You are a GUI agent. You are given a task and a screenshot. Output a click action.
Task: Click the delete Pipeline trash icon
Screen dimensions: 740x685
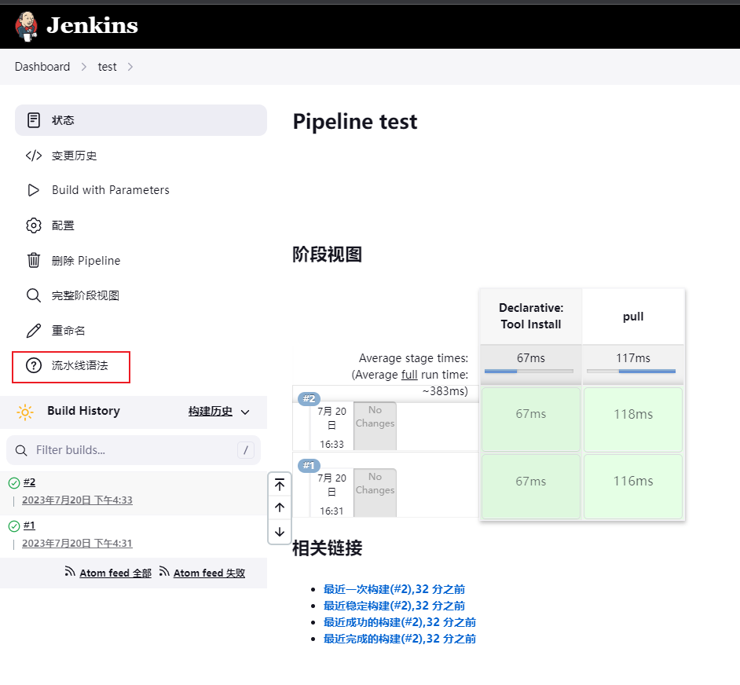pos(34,260)
